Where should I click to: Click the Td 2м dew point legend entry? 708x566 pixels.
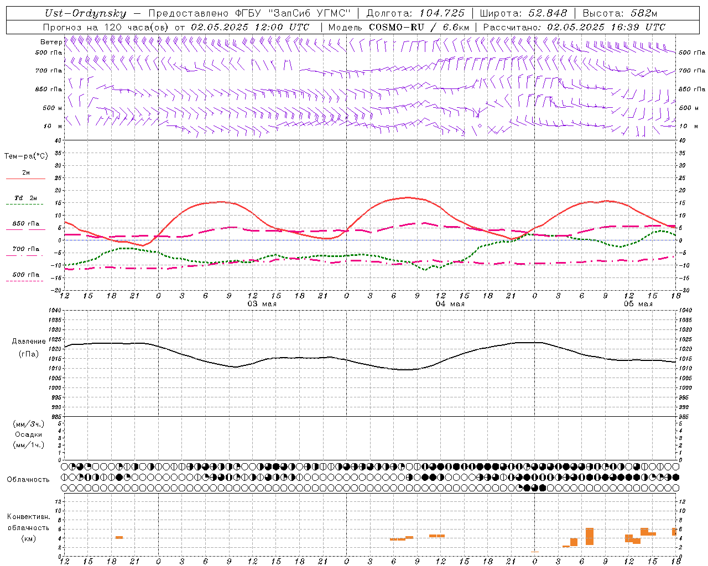[26, 198]
